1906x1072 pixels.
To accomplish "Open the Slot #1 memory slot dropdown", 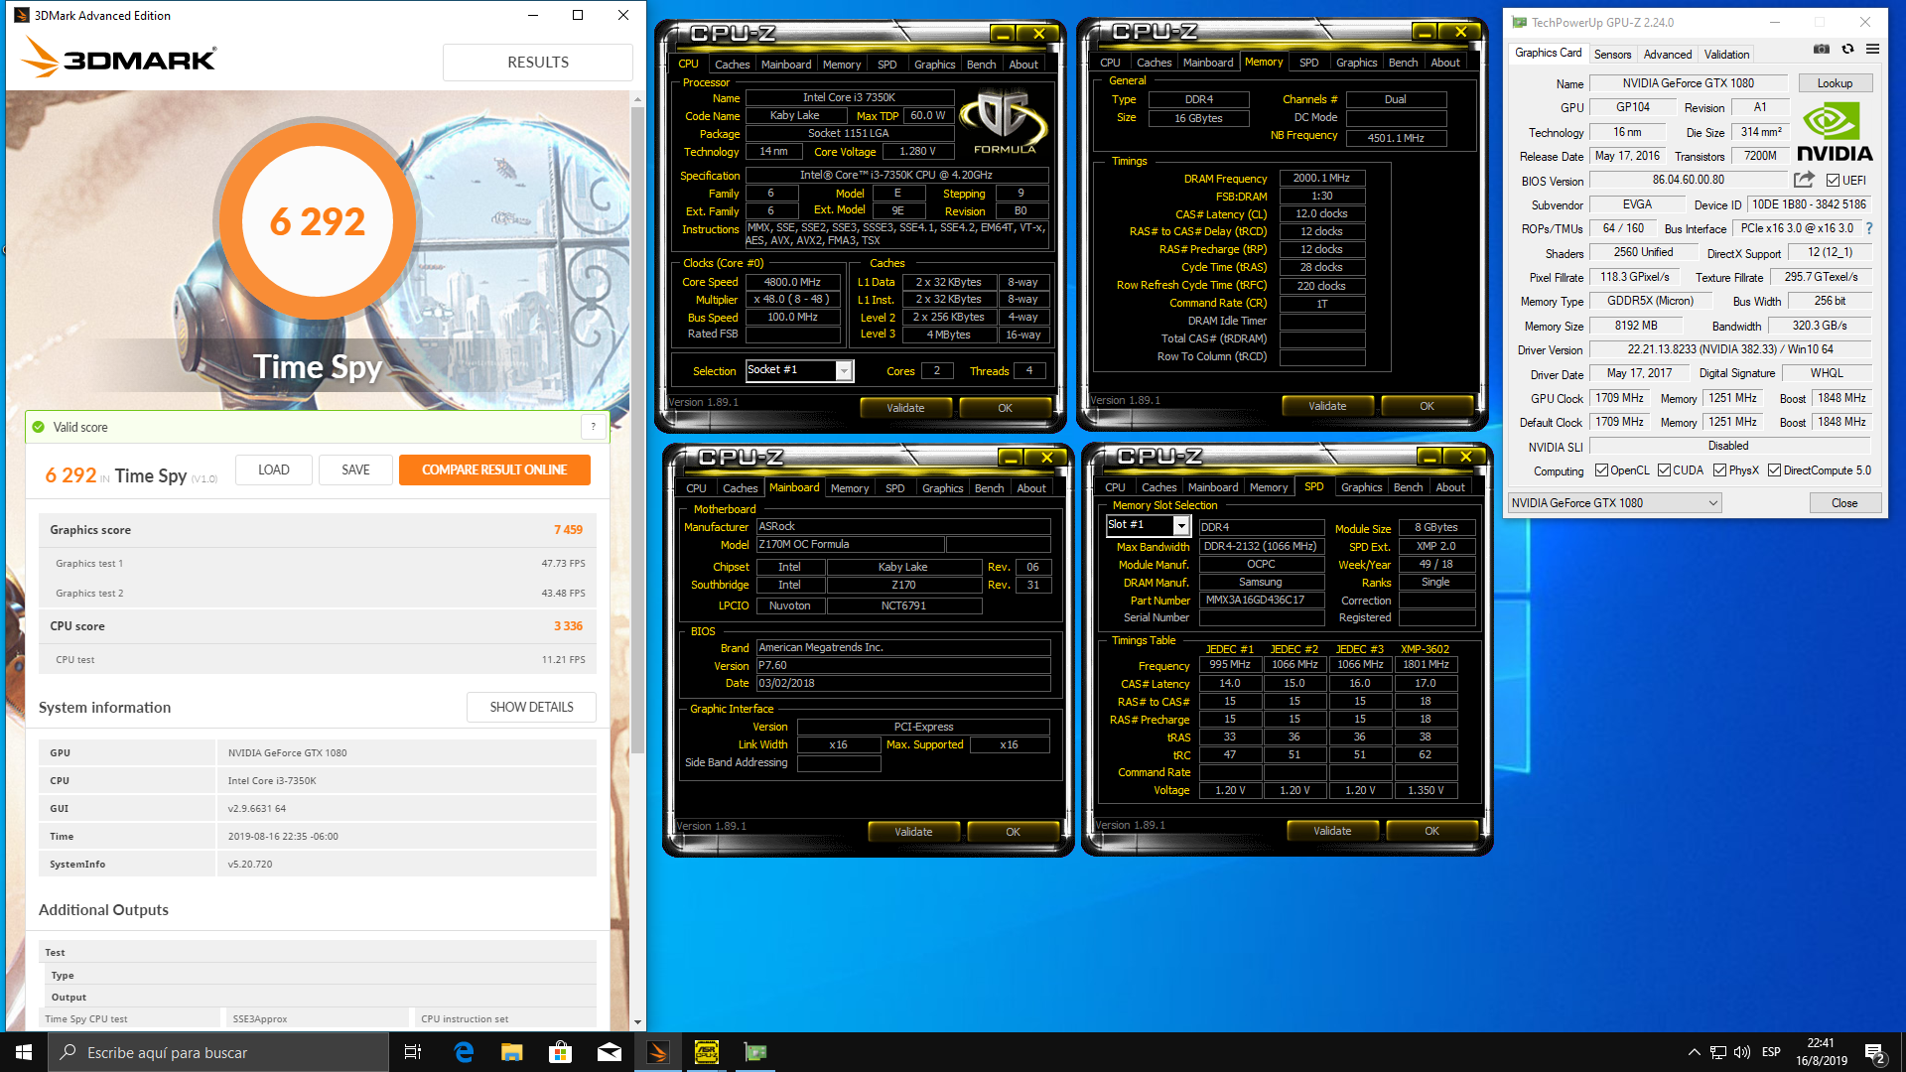I will point(1181,525).
